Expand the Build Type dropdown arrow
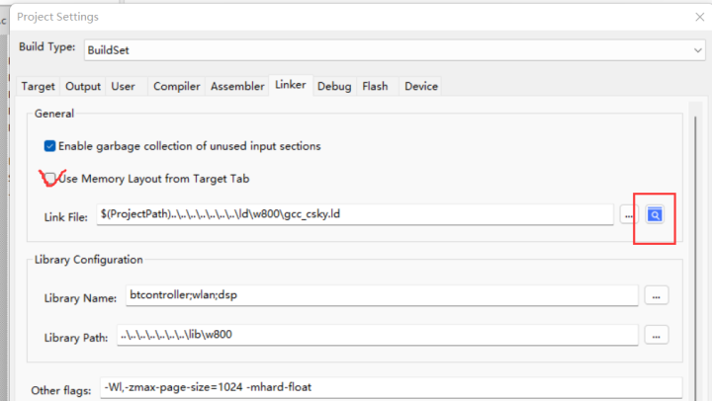This screenshot has width=712, height=401. tap(697, 50)
